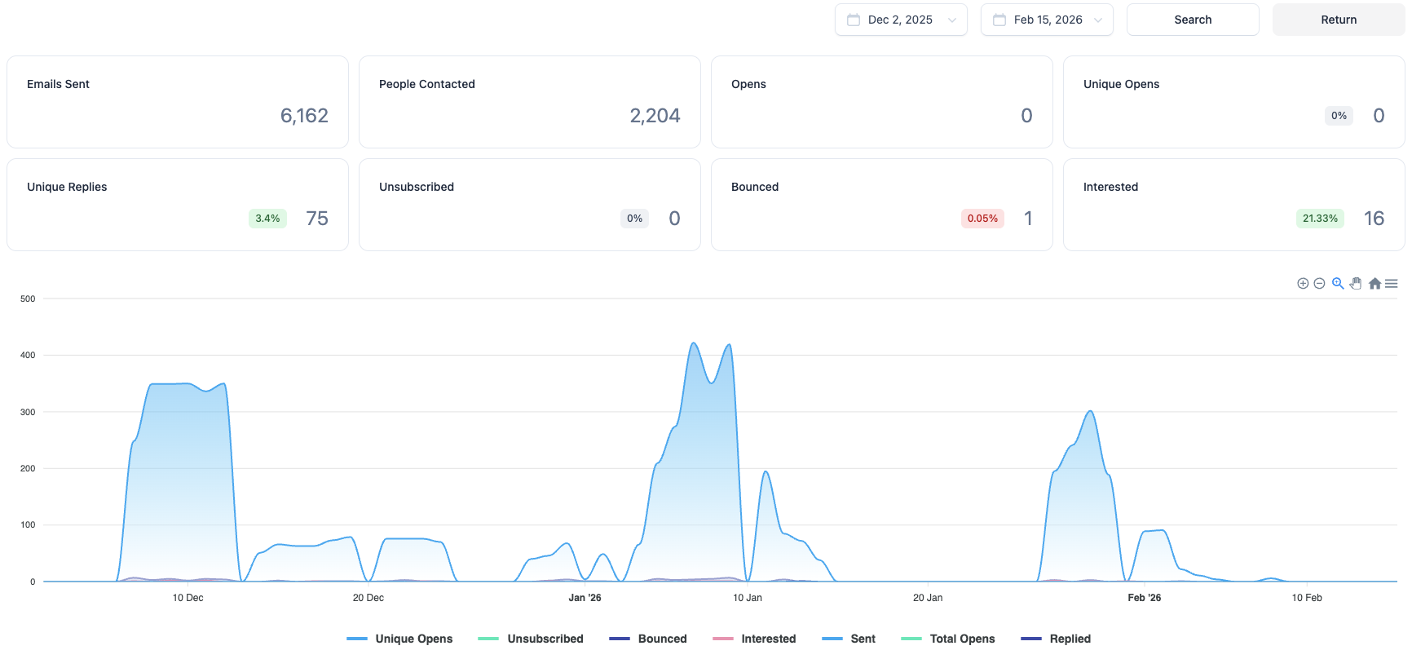
Task: Click the People Contacted value 2,204
Action: tap(655, 116)
